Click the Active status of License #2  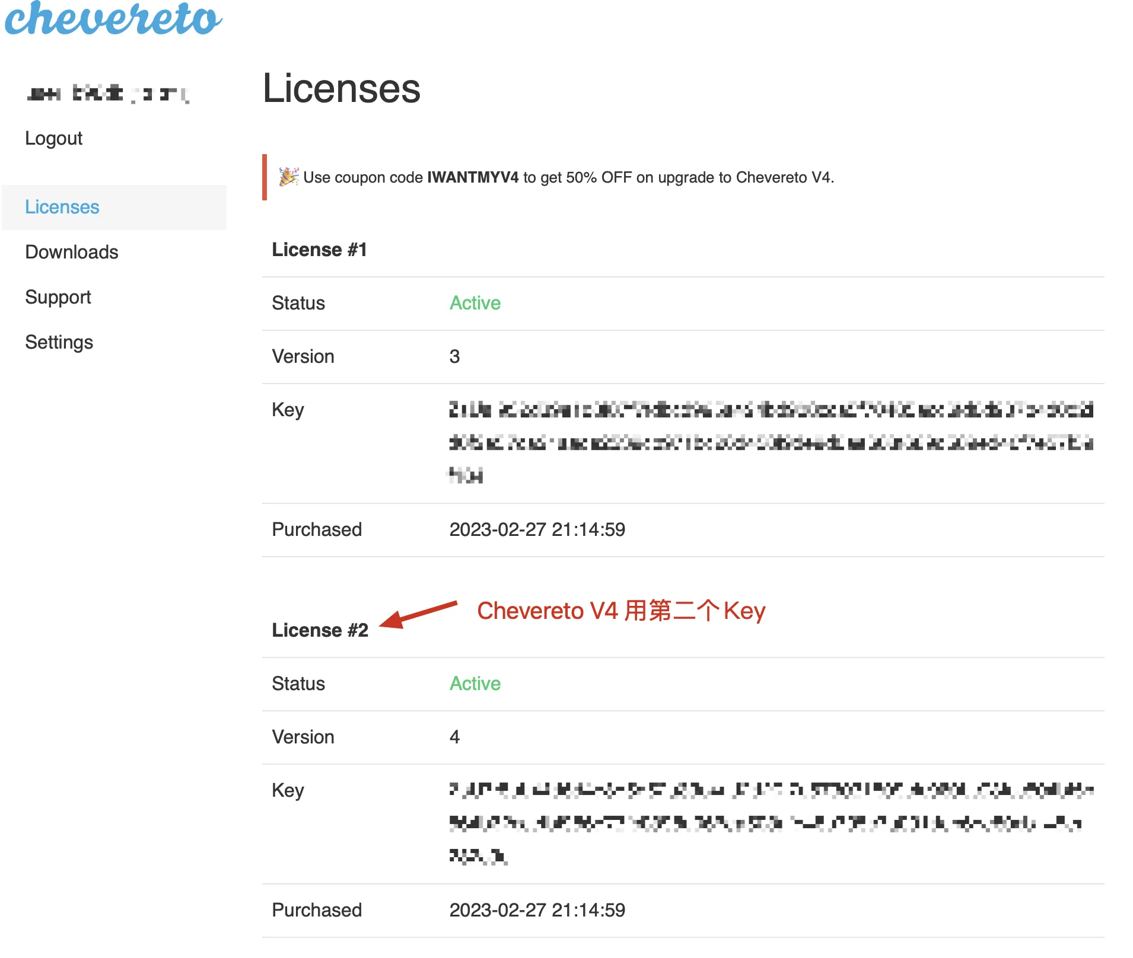[475, 683]
